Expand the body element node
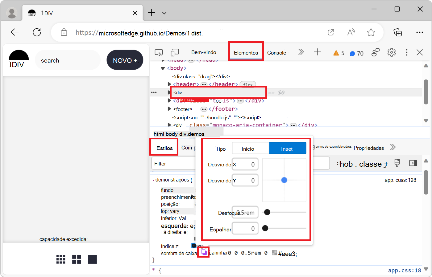This screenshot has height=277, width=432. [x=163, y=68]
